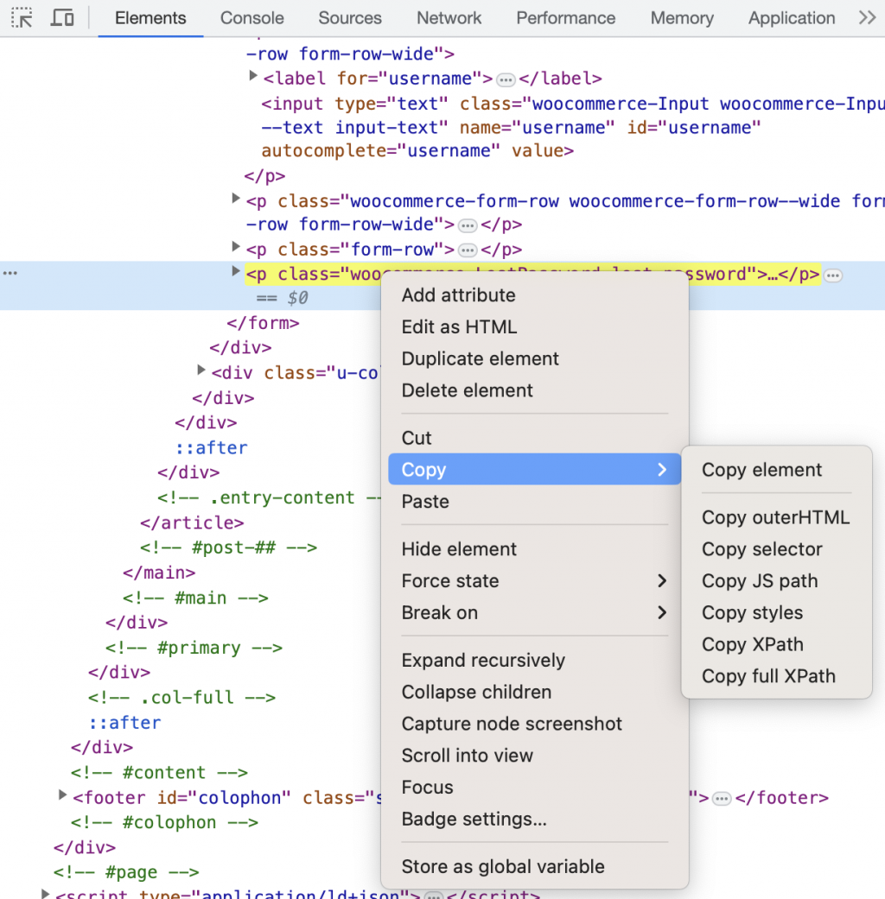Select the <!-- #page --> comment

click(126, 872)
